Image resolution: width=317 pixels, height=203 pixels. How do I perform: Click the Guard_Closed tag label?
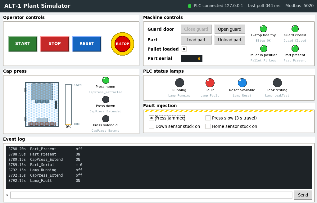[295, 41]
